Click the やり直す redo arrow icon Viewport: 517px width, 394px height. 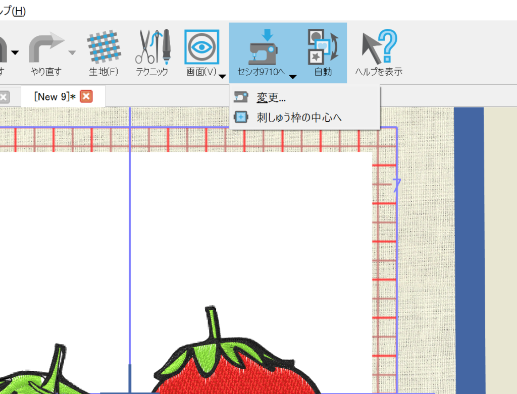pyautogui.click(x=46, y=48)
